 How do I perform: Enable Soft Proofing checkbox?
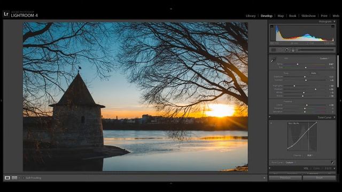24,178
